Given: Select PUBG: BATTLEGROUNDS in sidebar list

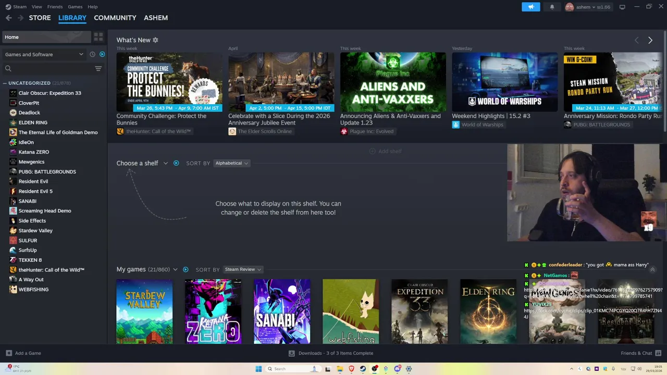Looking at the screenshot, I should [47, 171].
